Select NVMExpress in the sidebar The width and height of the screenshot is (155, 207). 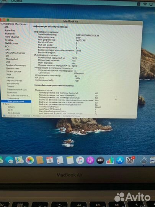click(x=11, y=43)
